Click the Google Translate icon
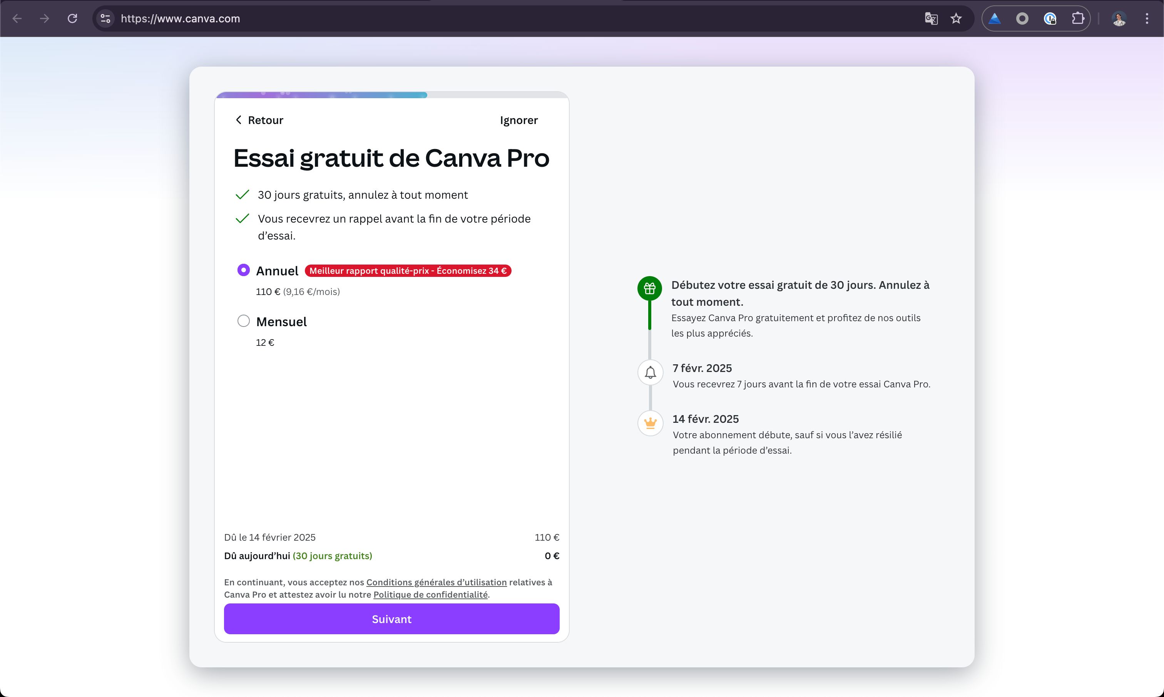This screenshot has width=1164, height=697. (x=931, y=19)
